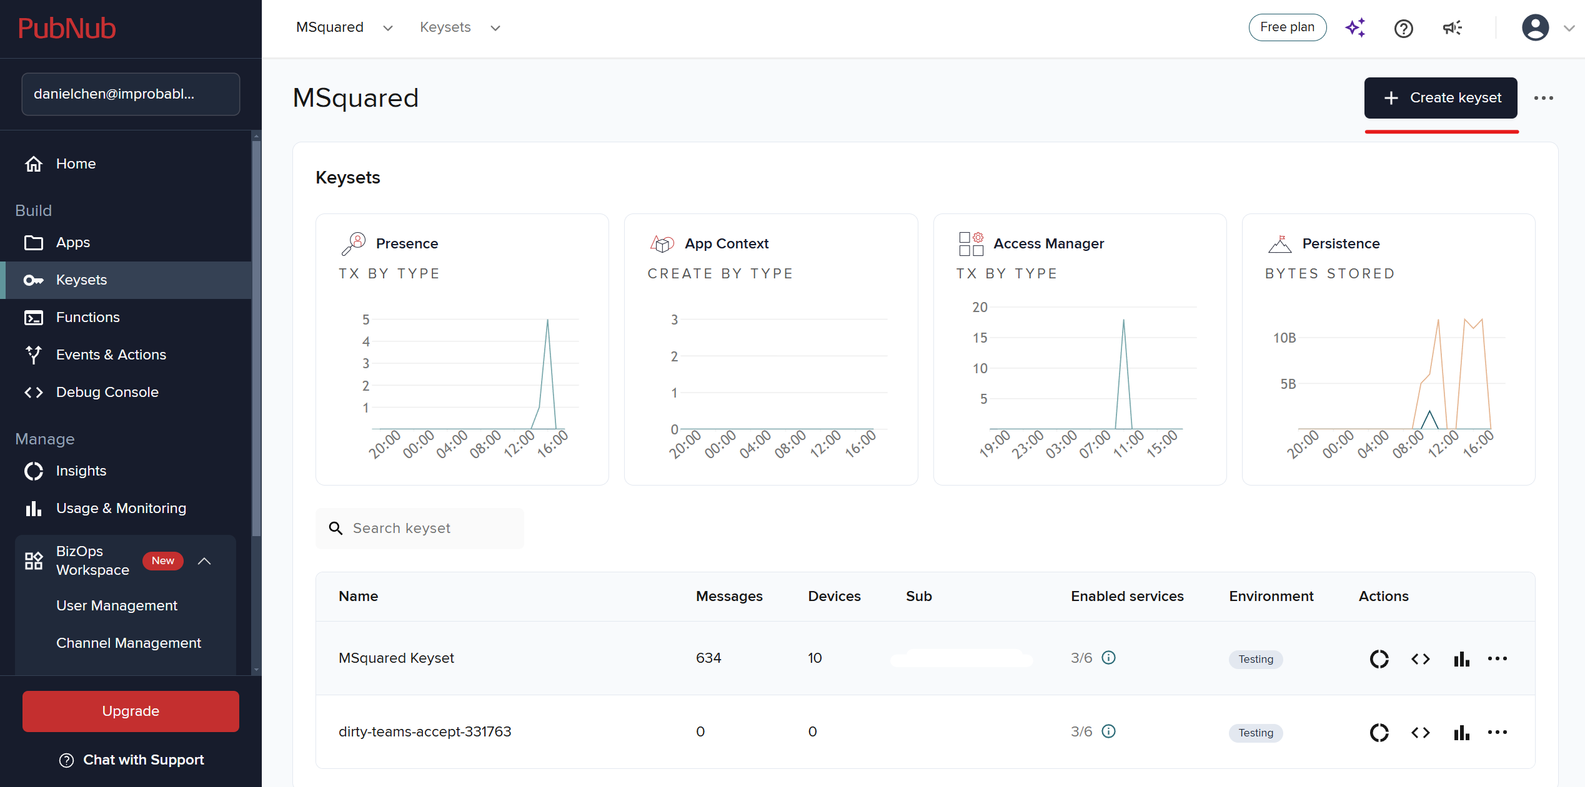Open the page options three-dot menu
The height and width of the screenshot is (787, 1585).
coord(1543,98)
